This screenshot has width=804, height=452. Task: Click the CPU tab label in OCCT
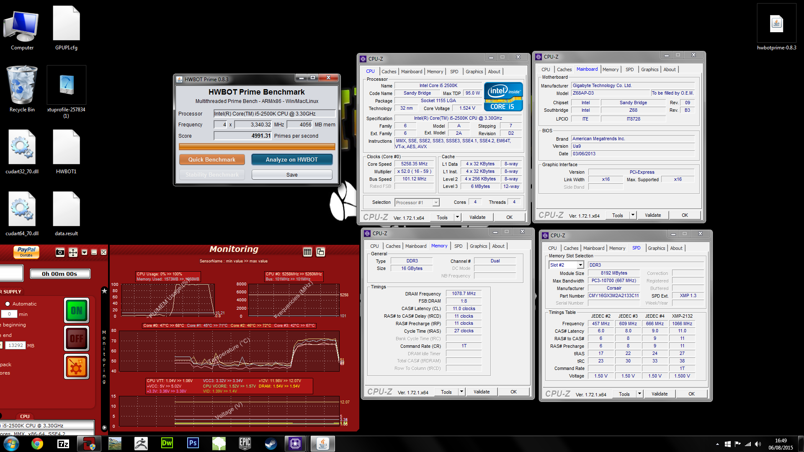25,416
